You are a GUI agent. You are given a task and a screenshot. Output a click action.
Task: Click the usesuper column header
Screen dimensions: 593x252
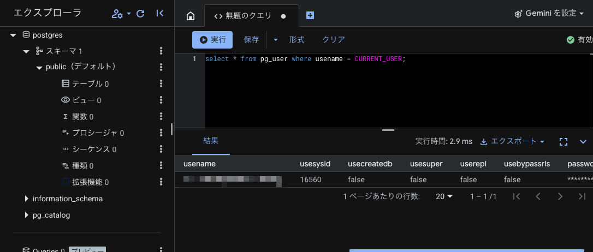point(426,164)
